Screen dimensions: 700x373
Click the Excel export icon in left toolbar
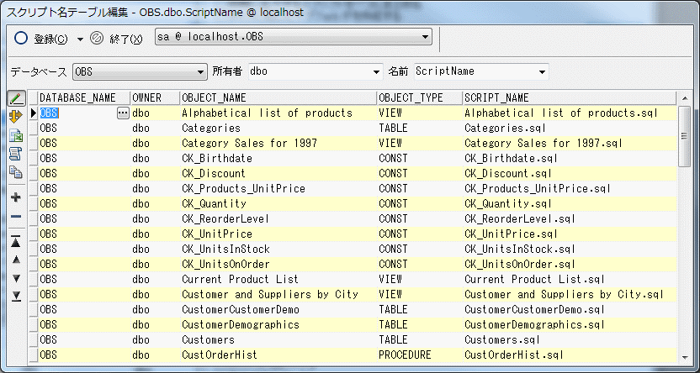[x=16, y=135]
